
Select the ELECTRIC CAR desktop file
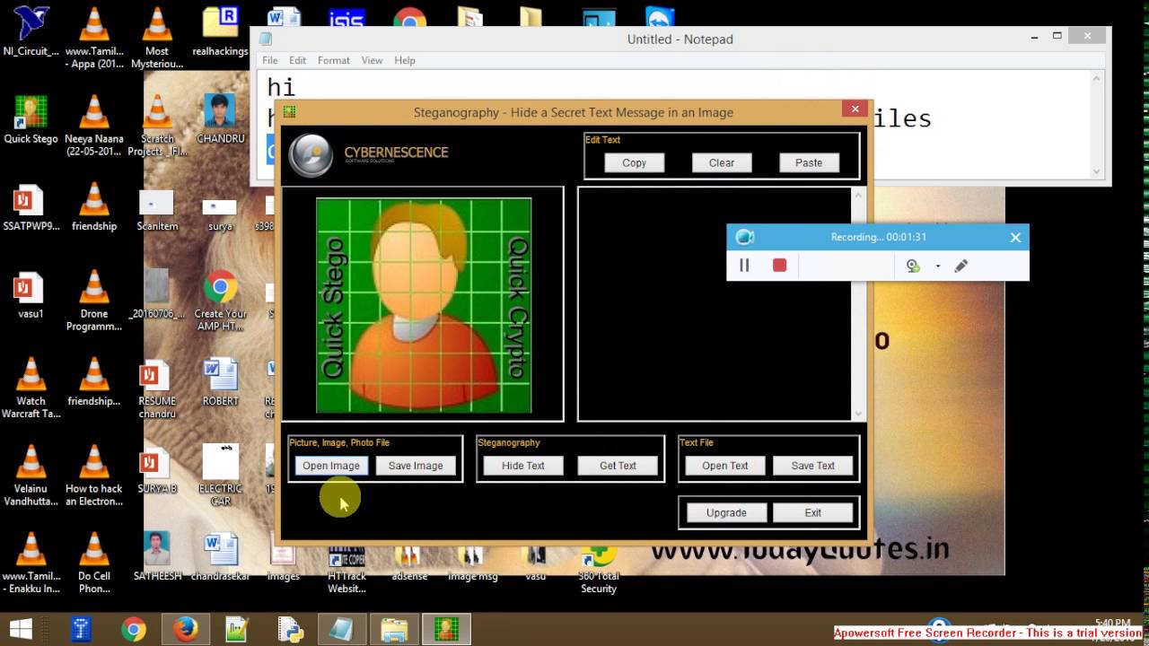click(x=220, y=476)
